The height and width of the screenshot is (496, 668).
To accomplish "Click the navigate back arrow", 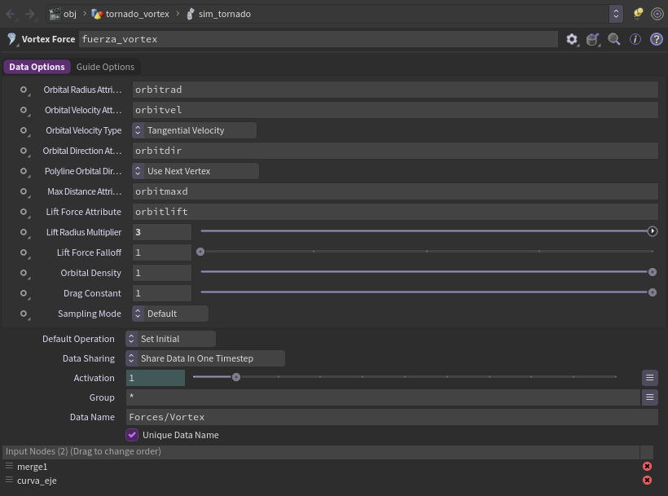I will pos(11,14).
